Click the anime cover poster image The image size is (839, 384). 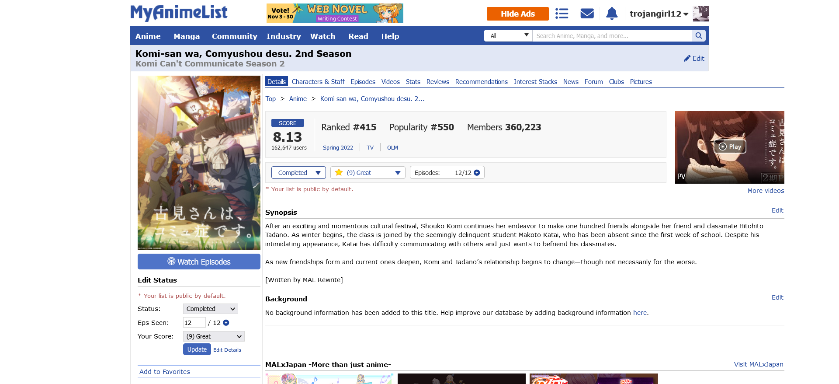[199, 163]
